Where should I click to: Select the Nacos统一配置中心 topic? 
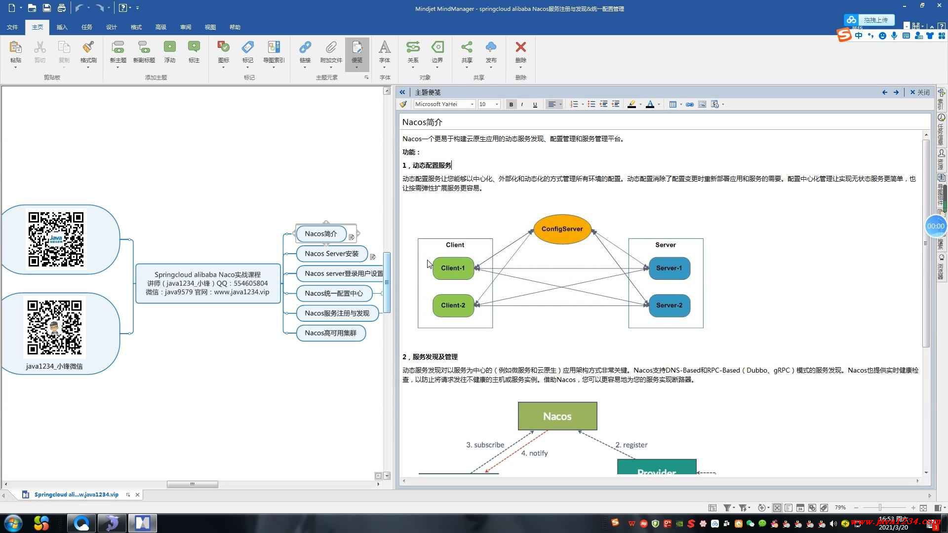(334, 293)
